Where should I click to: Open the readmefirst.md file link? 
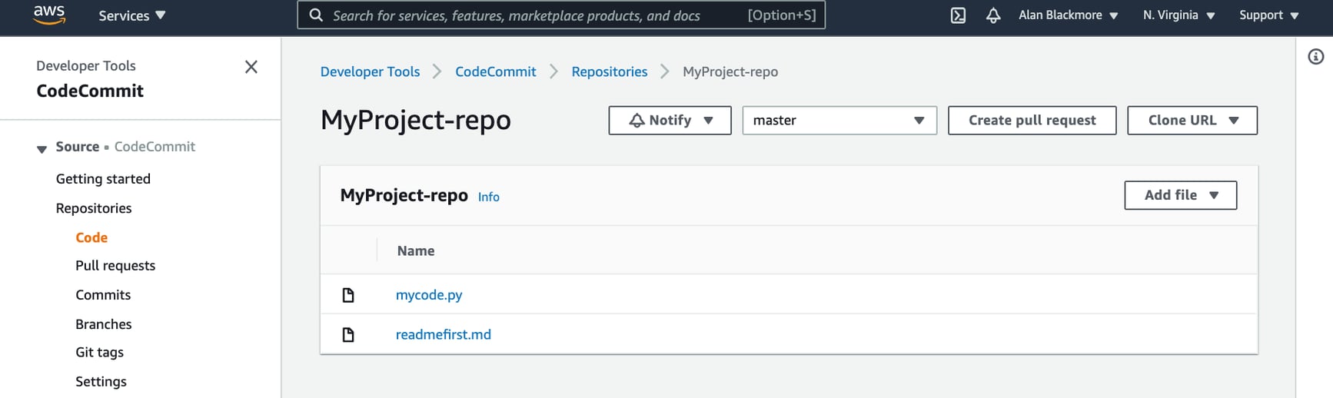point(444,335)
